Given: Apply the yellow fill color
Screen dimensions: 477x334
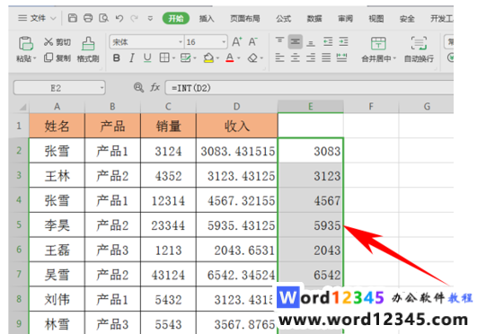Looking at the screenshot, I should [x=208, y=57].
